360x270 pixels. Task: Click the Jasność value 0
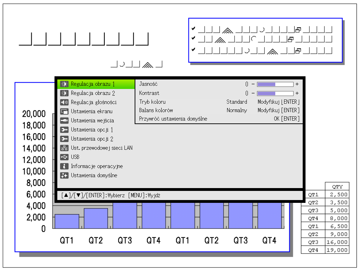[246, 84]
